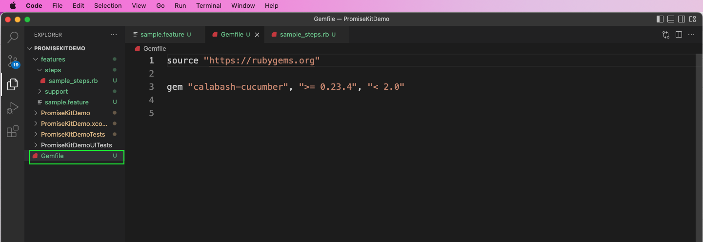Image resolution: width=703 pixels, height=242 pixels.
Task: Collapse the features folder chevron
Action: pyautogui.click(x=36, y=60)
